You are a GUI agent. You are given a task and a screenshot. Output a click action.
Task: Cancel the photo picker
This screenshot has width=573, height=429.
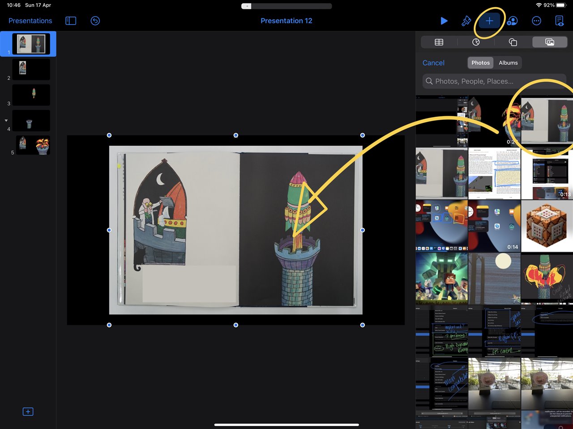click(433, 63)
